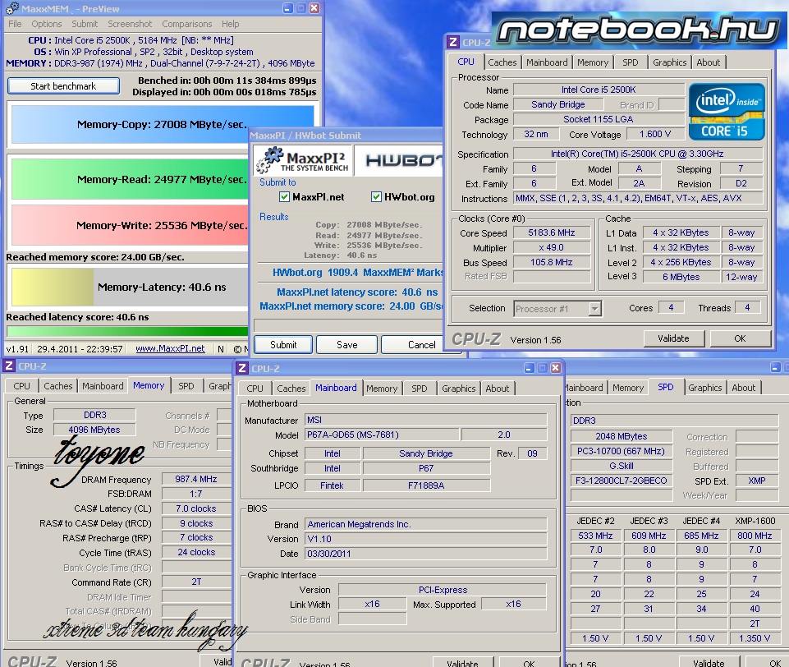Minimize the CPU-Z SPD window
Viewport: 789px width, 667px height.
click(x=775, y=367)
